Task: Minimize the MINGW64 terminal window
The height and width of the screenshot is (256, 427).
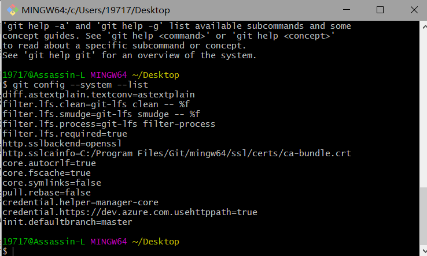Action: click(347, 10)
